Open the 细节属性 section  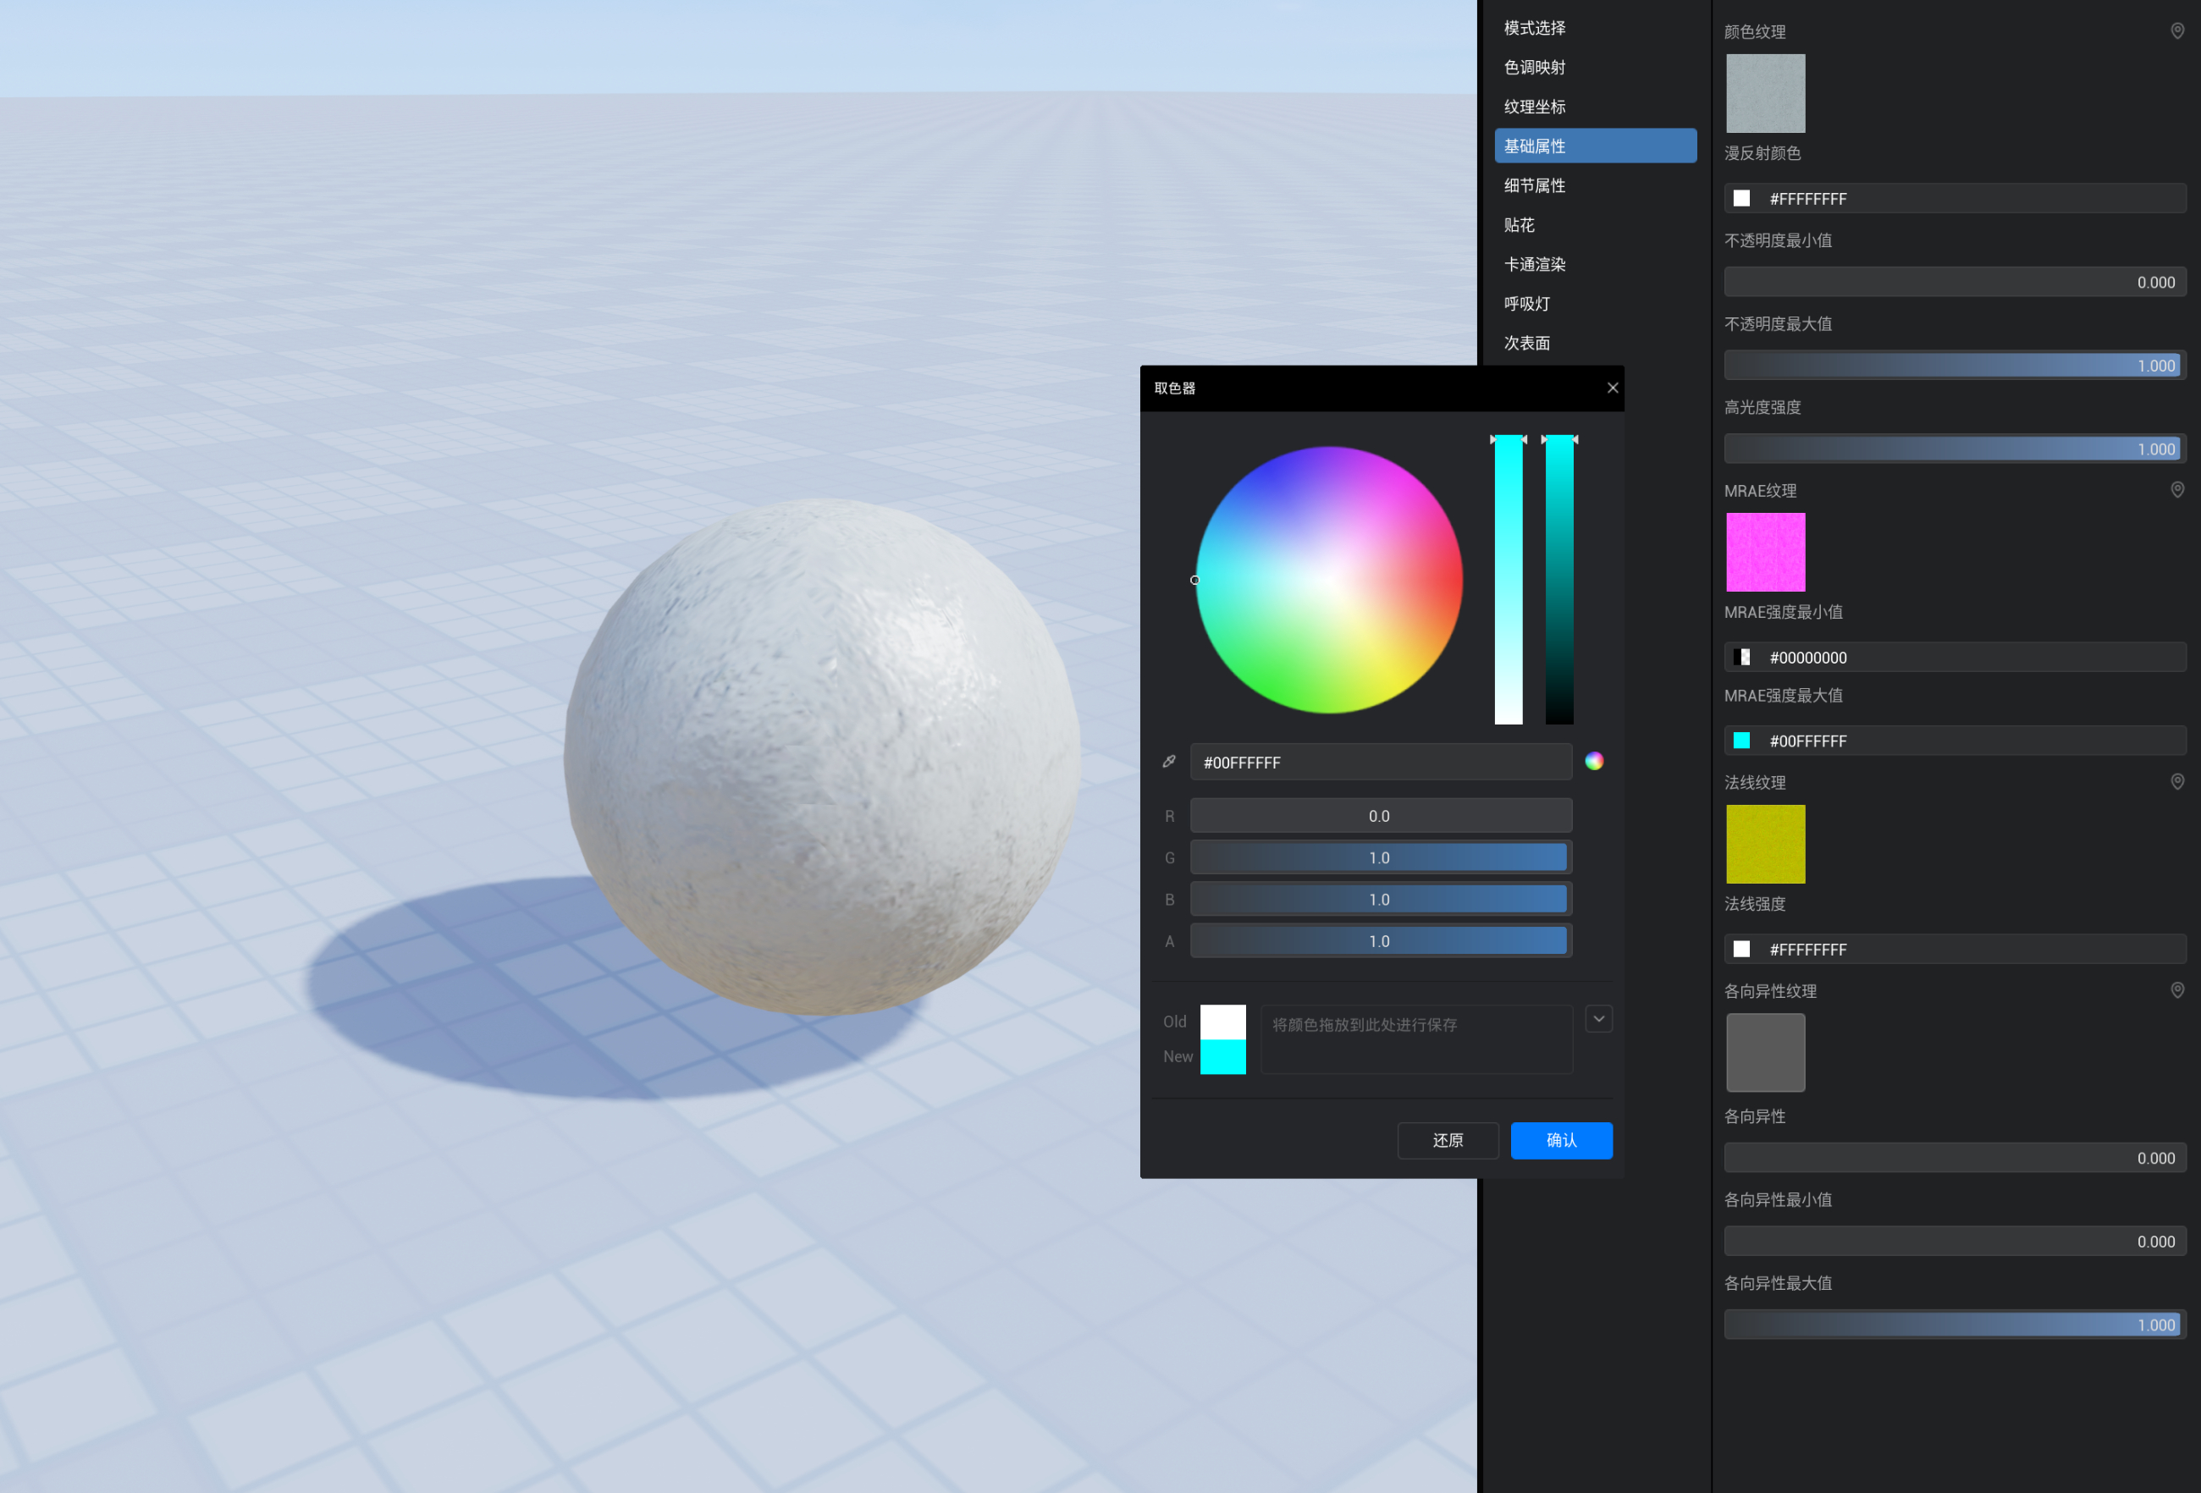point(1595,185)
